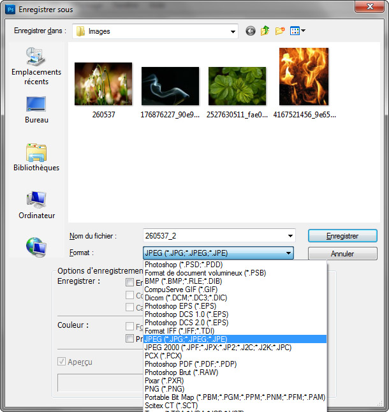The height and width of the screenshot is (412, 389).
Task: Click the back navigation arrow icon
Action: [x=251, y=31]
